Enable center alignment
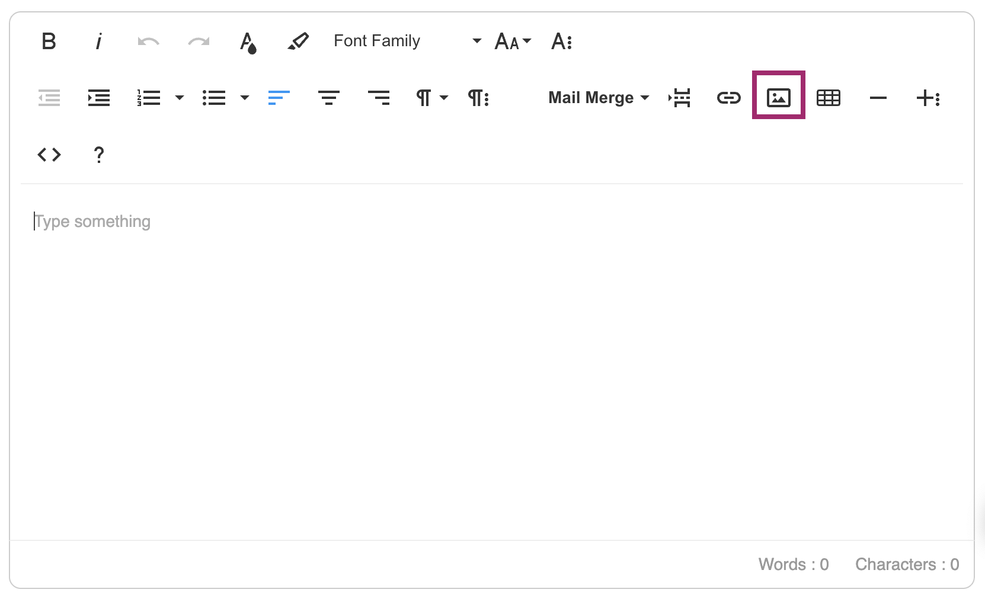Viewport: 985px width, 602px height. point(329,98)
